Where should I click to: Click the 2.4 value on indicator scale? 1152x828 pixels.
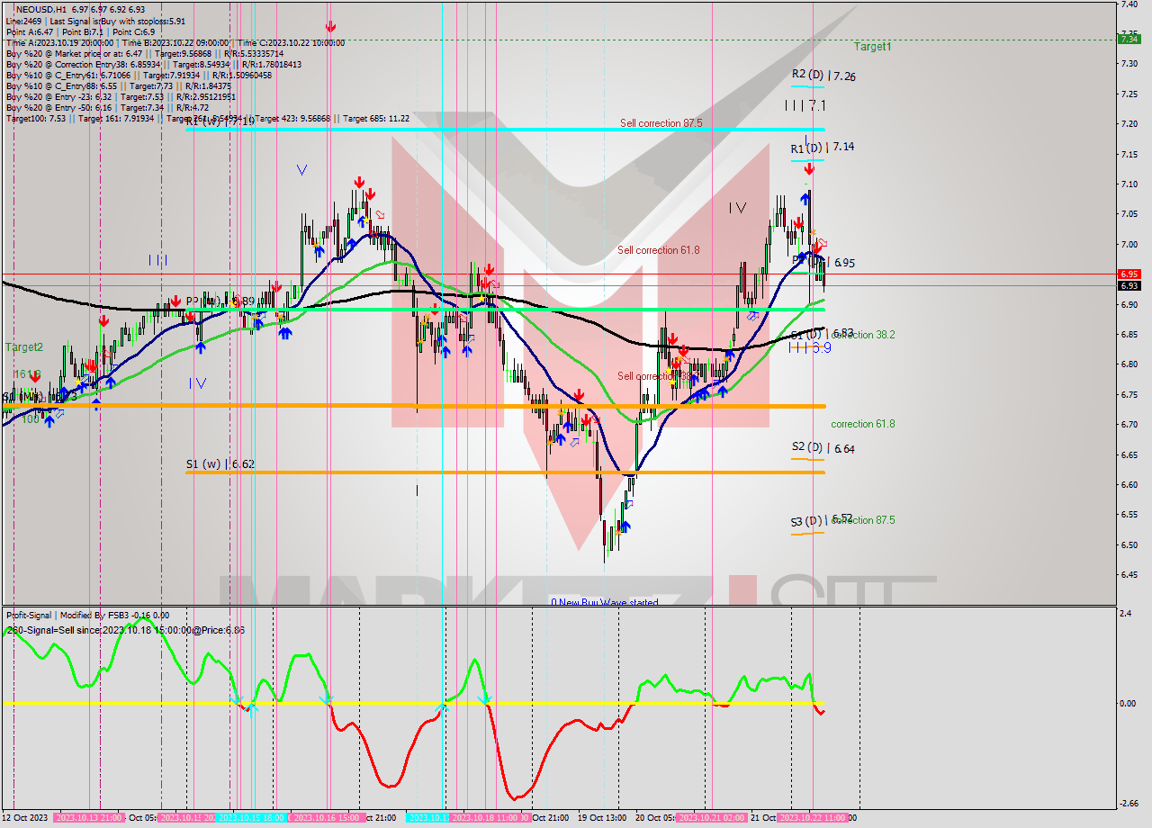tap(1124, 615)
